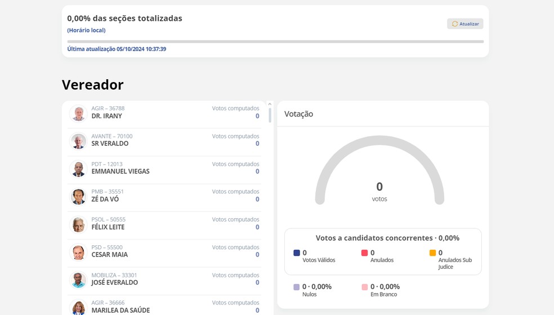This screenshot has height=315, width=554.
Task: Open FÉLIX LEITE's candidate photo
Action: click(78, 224)
